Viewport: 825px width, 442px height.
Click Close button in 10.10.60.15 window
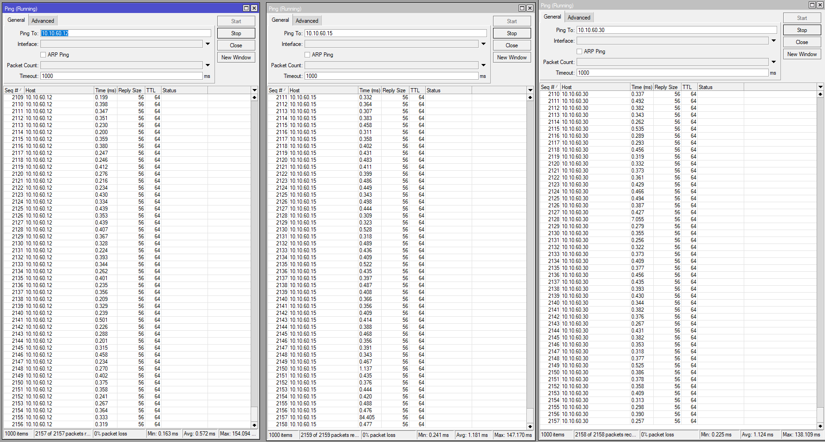pyautogui.click(x=512, y=45)
